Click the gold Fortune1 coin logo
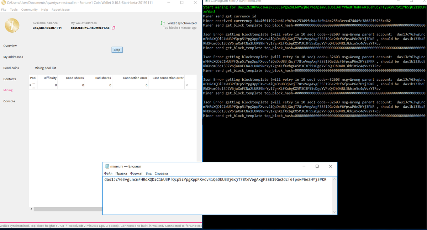Image resolution: width=427 pixels, height=230 pixels. [x=12, y=26]
